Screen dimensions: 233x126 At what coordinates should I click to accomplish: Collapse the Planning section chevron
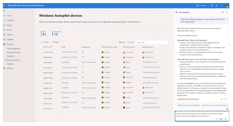point(32,44)
